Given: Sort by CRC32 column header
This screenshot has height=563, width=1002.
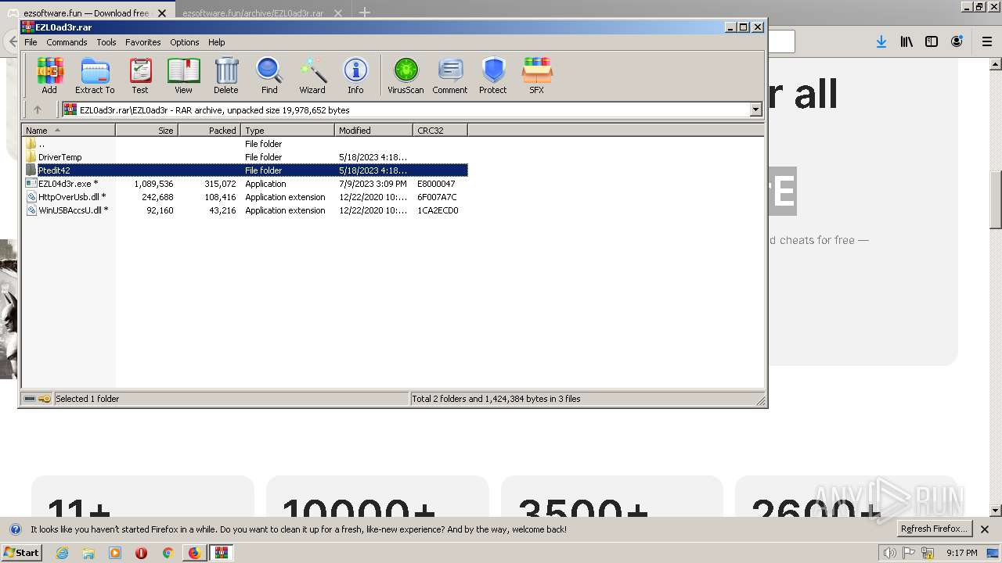Looking at the screenshot, I should tap(441, 130).
